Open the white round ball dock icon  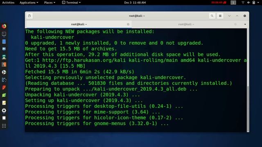(x=4, y=72)
